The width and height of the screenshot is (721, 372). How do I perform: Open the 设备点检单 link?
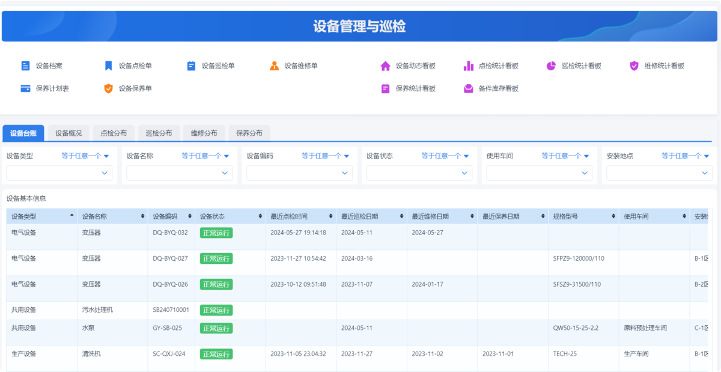coord(135,66)
